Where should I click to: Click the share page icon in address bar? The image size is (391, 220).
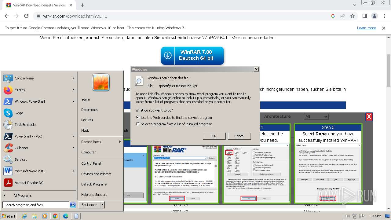click(343, 16)
